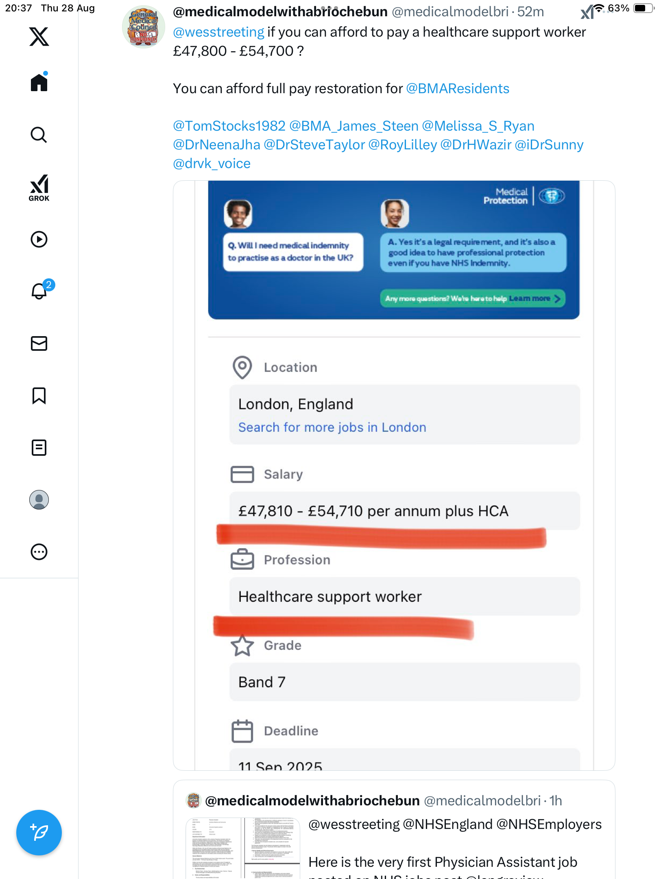Image resolution: width=659 pixels, height=879 pixels.
Task: Tap the compose new post button
Action: coord(39,833)
